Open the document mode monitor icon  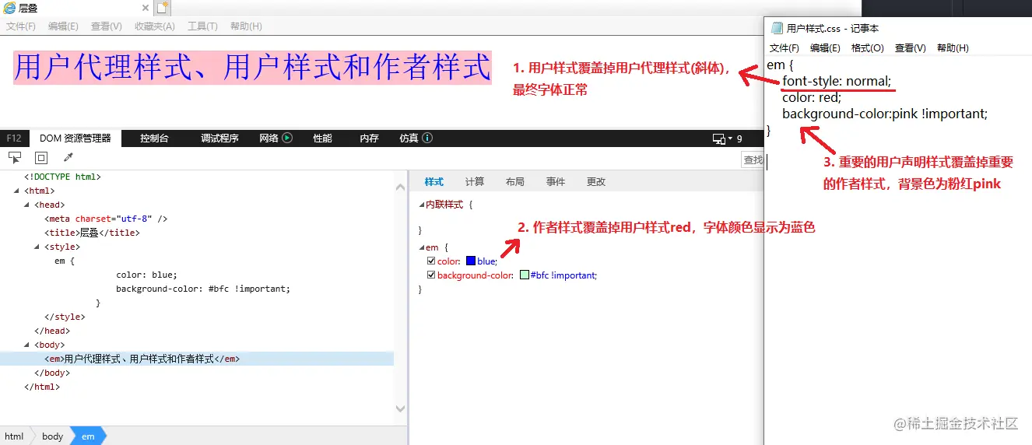coord(719,138)
